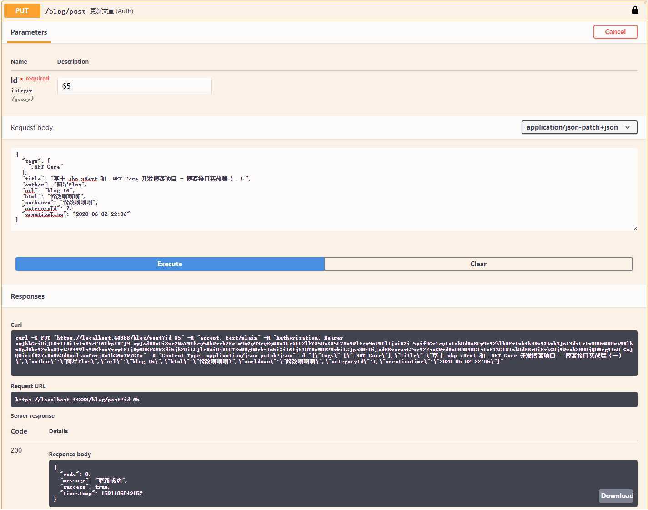This screenshot has height=510, width=648.
Task: Click the Request body label
Action: coord(32,128)
